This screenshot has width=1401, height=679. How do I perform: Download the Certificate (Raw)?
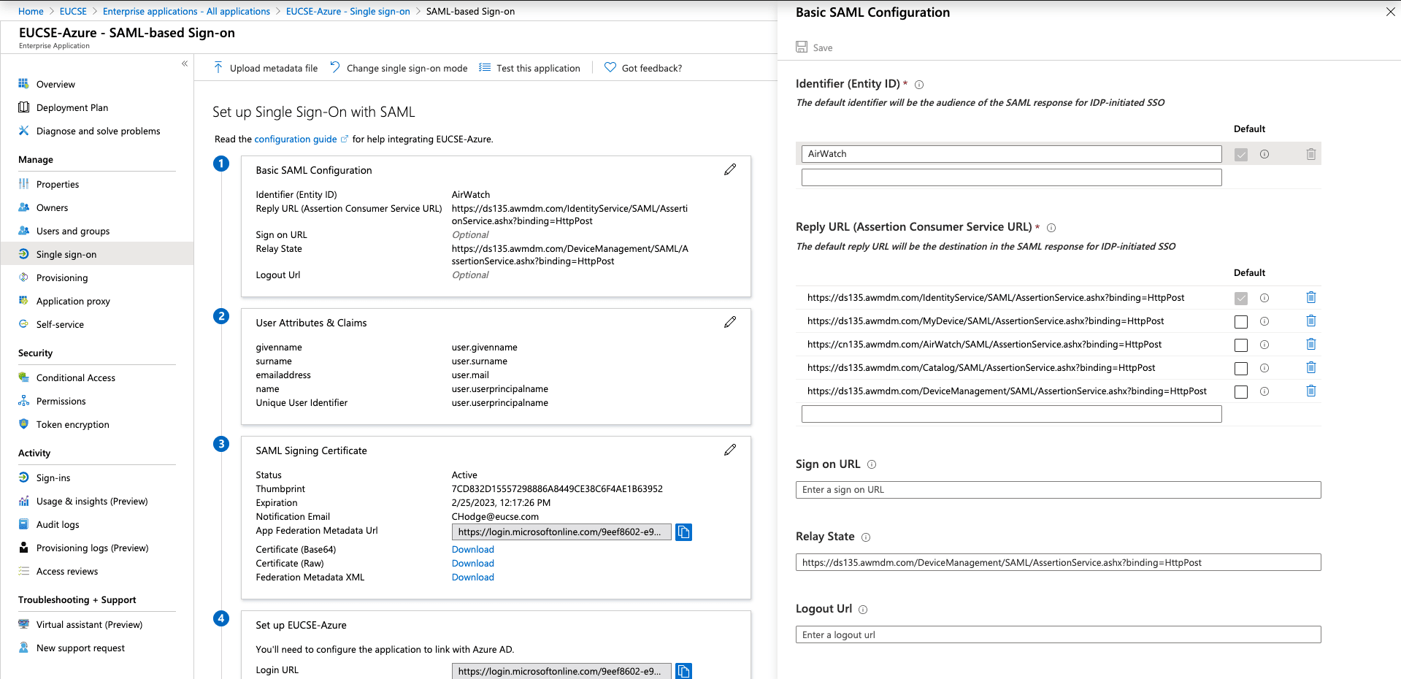(x=473, y=563)
